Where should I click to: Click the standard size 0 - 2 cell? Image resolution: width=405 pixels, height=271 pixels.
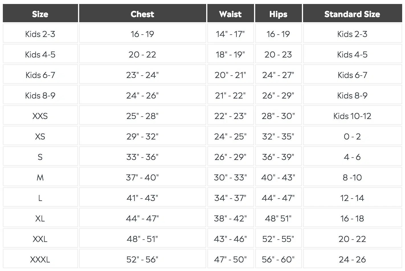(x=352, y=136)
